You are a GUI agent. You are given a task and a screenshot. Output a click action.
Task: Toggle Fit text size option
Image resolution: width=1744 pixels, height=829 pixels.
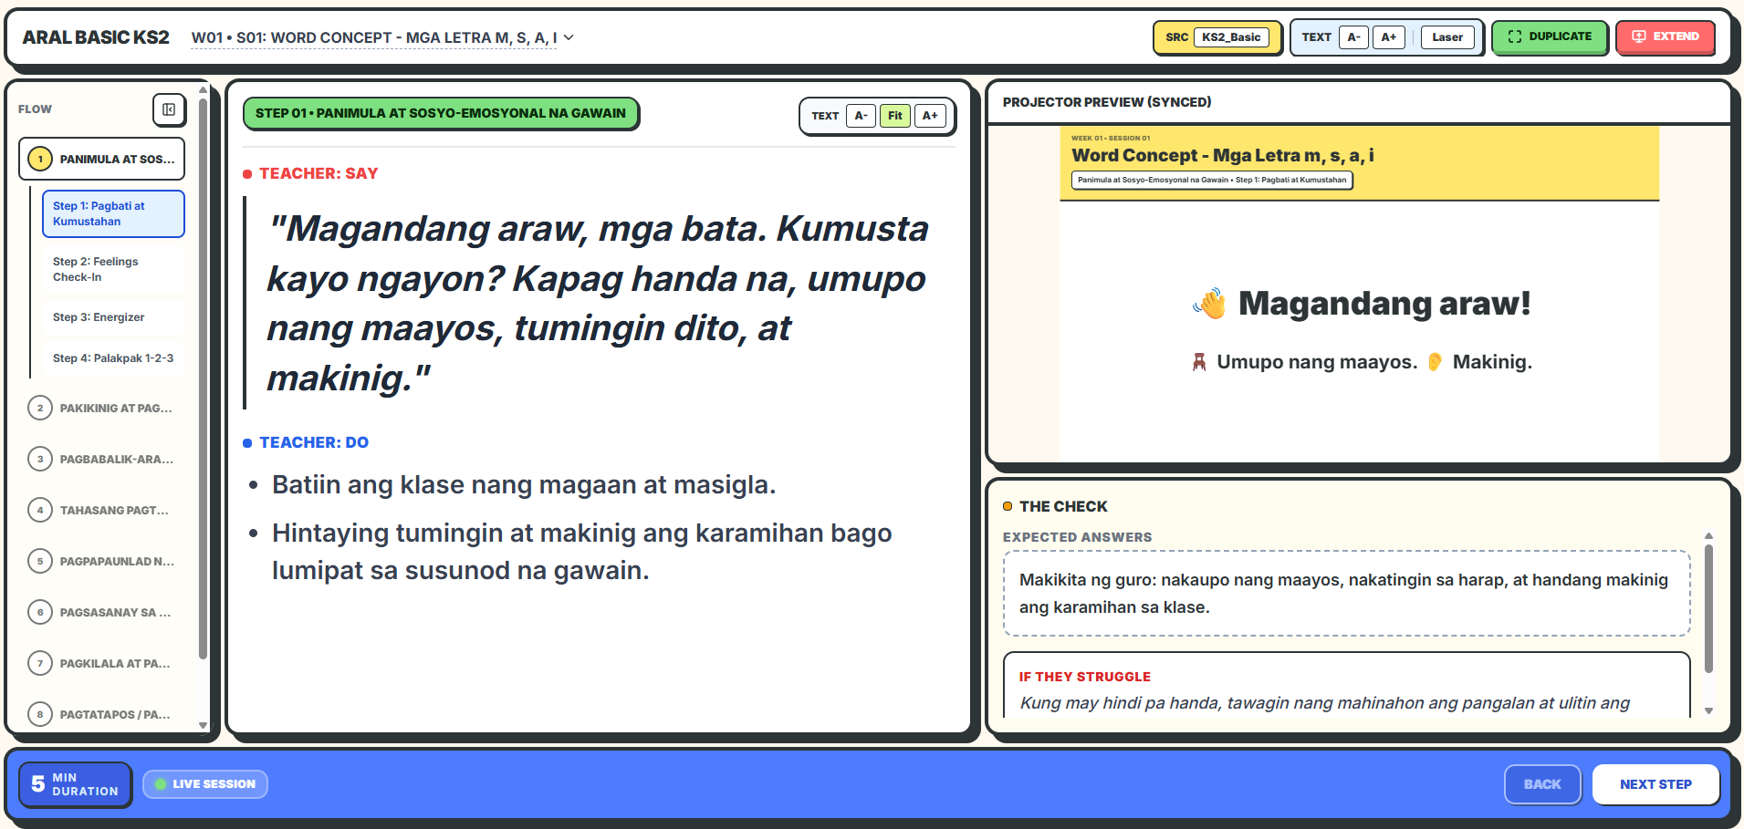tap(894, 116)
